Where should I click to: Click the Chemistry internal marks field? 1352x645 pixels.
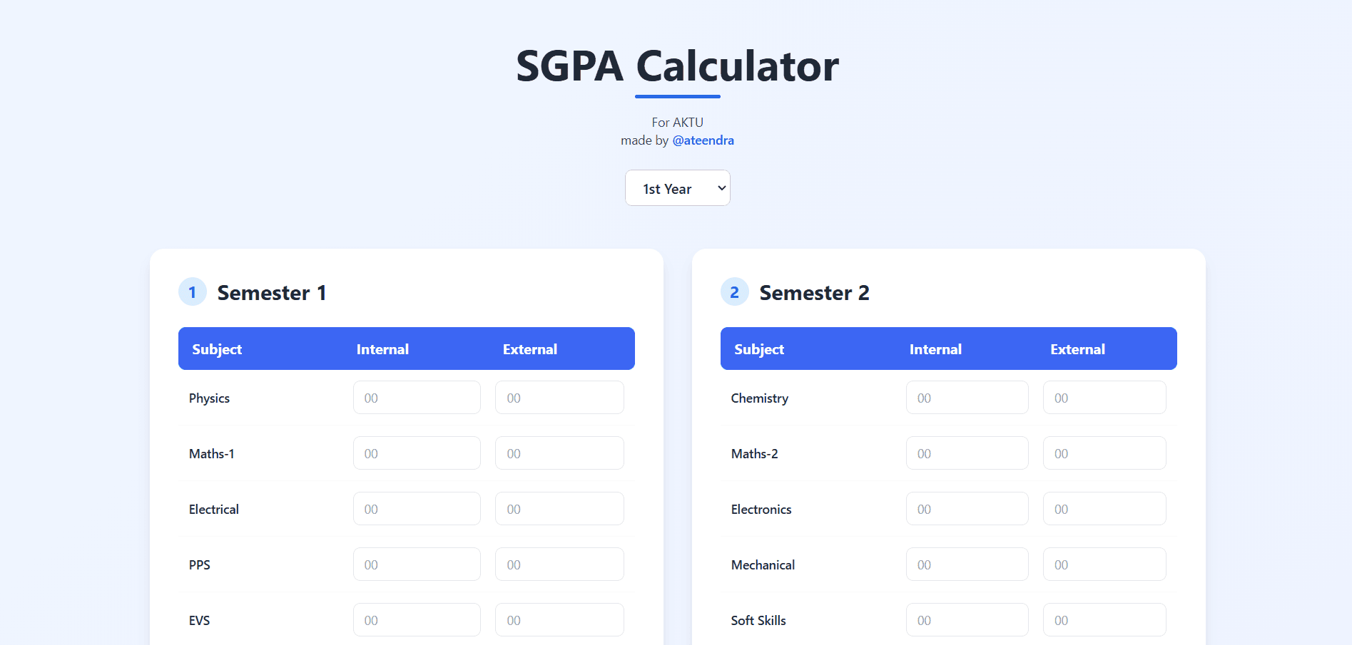(x=967, y=397)
